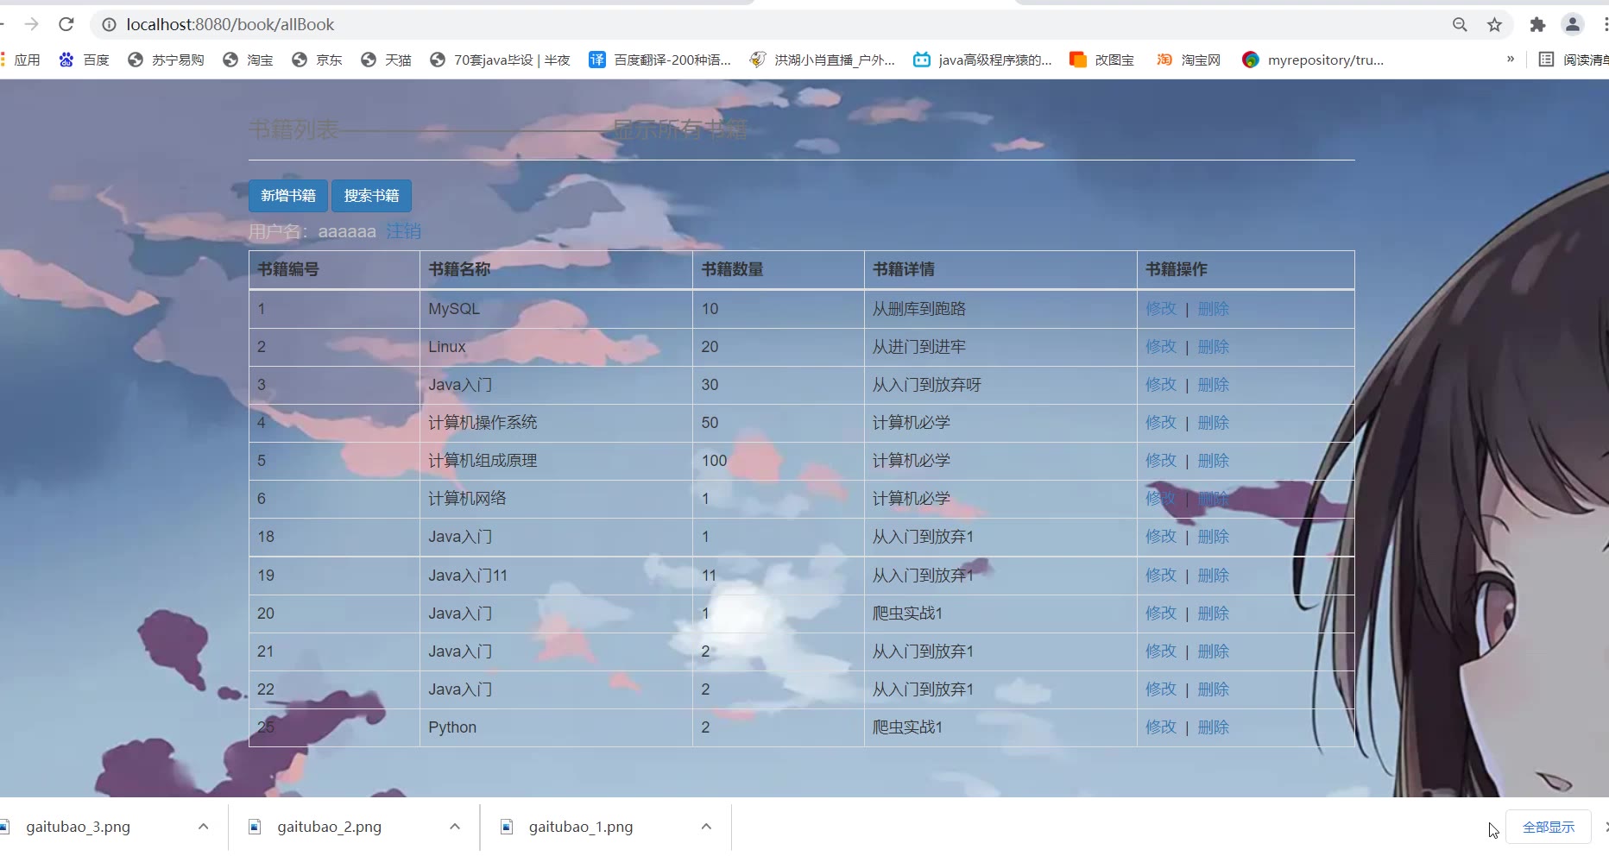Click 删除 for 计算机网络

click(x=1214, y=499)
